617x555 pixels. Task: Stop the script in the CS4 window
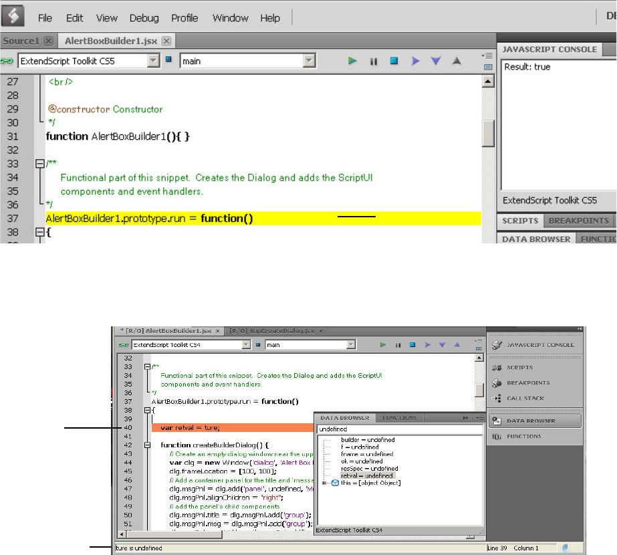412,345
